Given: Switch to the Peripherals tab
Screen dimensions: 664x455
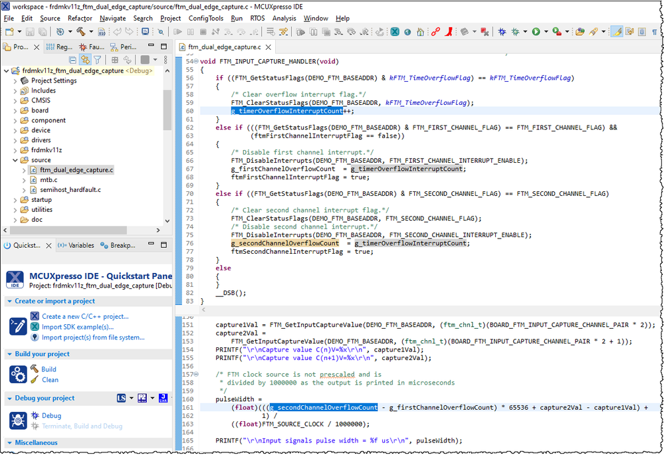Looking at the screenshot, I should (x=123, y=46).
